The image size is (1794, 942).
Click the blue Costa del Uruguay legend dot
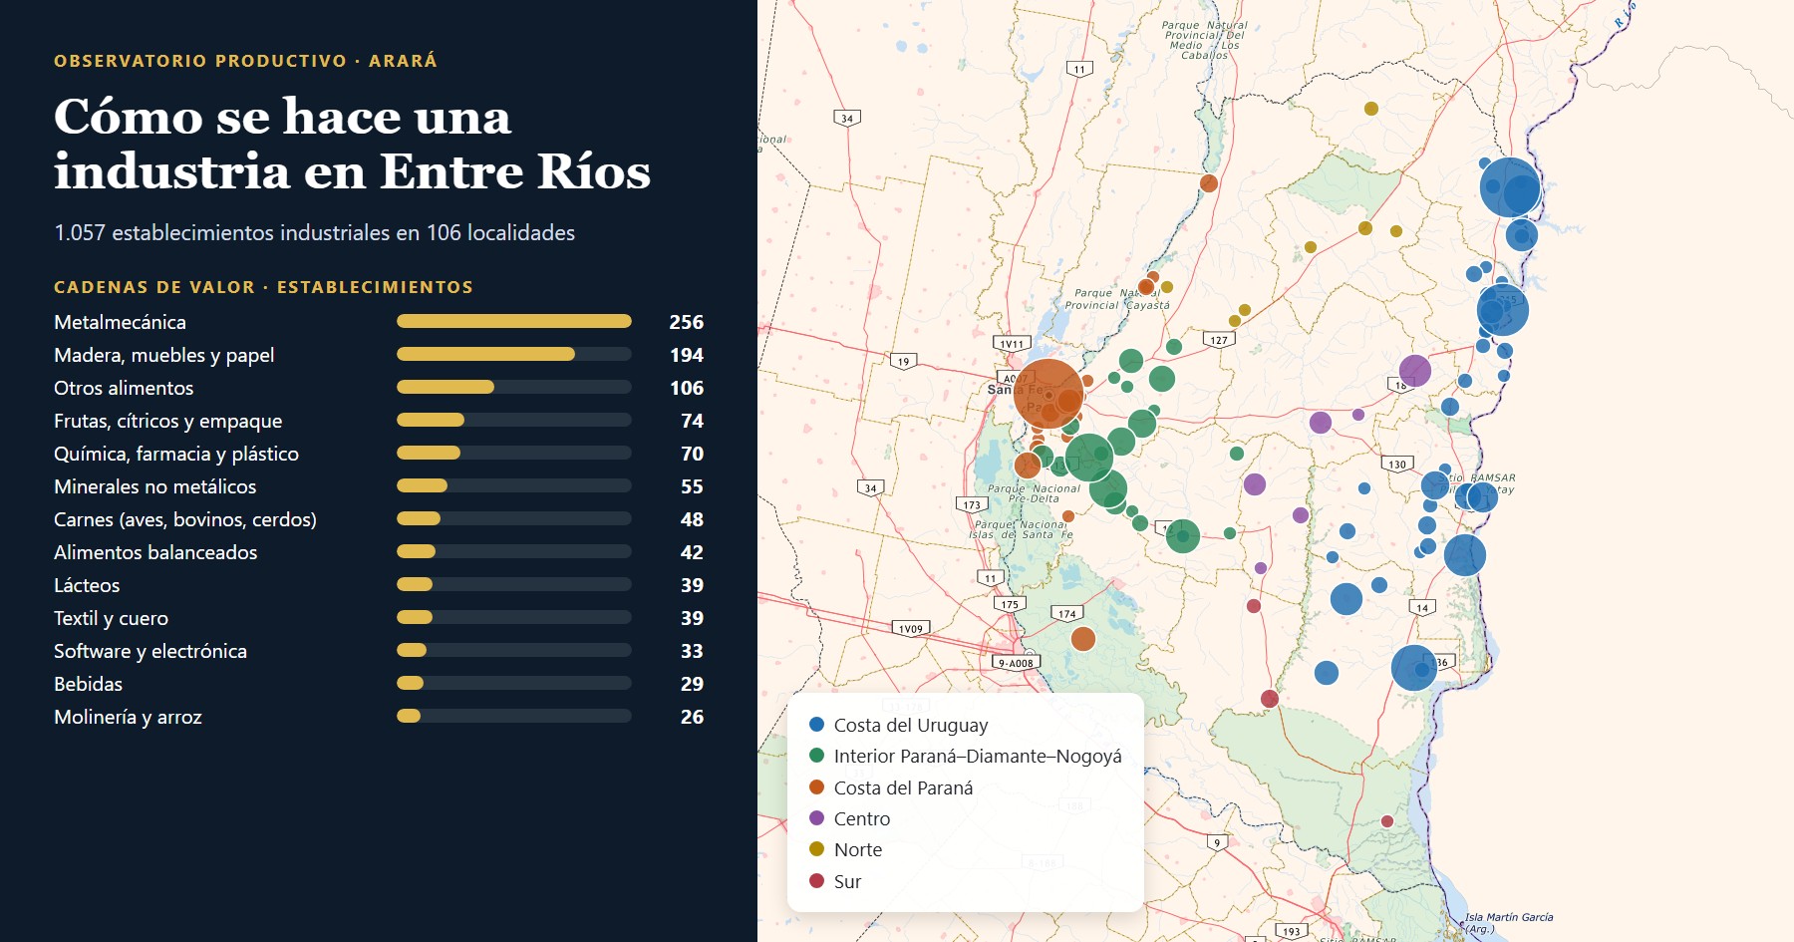click(817, 725)
